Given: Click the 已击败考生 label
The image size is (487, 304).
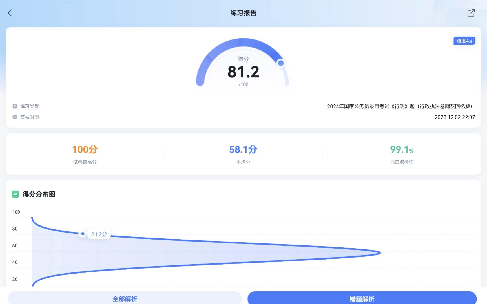Looking at the screenshot, I should click(402, 162).
